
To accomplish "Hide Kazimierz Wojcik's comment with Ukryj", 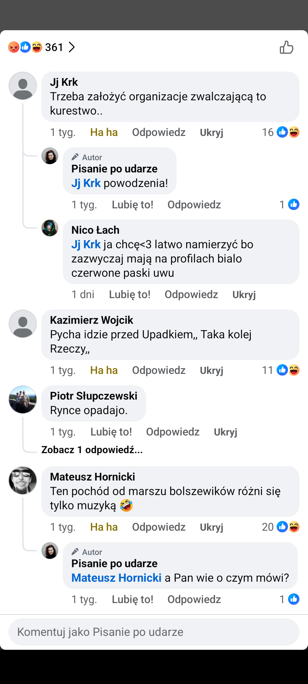I will pyautogui.click(x=212, y=370).
